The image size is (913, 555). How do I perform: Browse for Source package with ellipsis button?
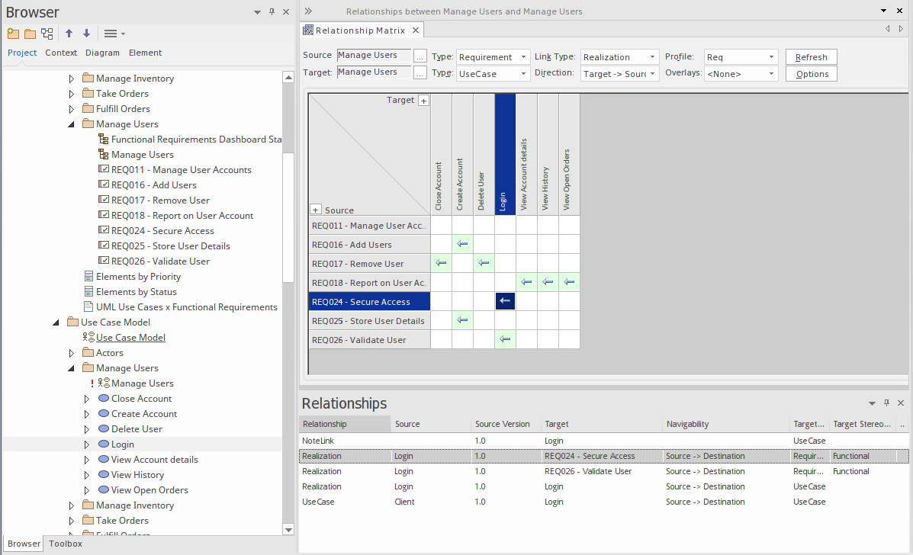[x=420, y=56]
